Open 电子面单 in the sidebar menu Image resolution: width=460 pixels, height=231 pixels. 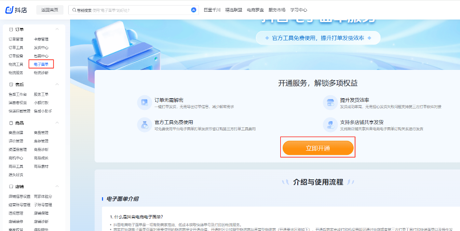[41, 64]
